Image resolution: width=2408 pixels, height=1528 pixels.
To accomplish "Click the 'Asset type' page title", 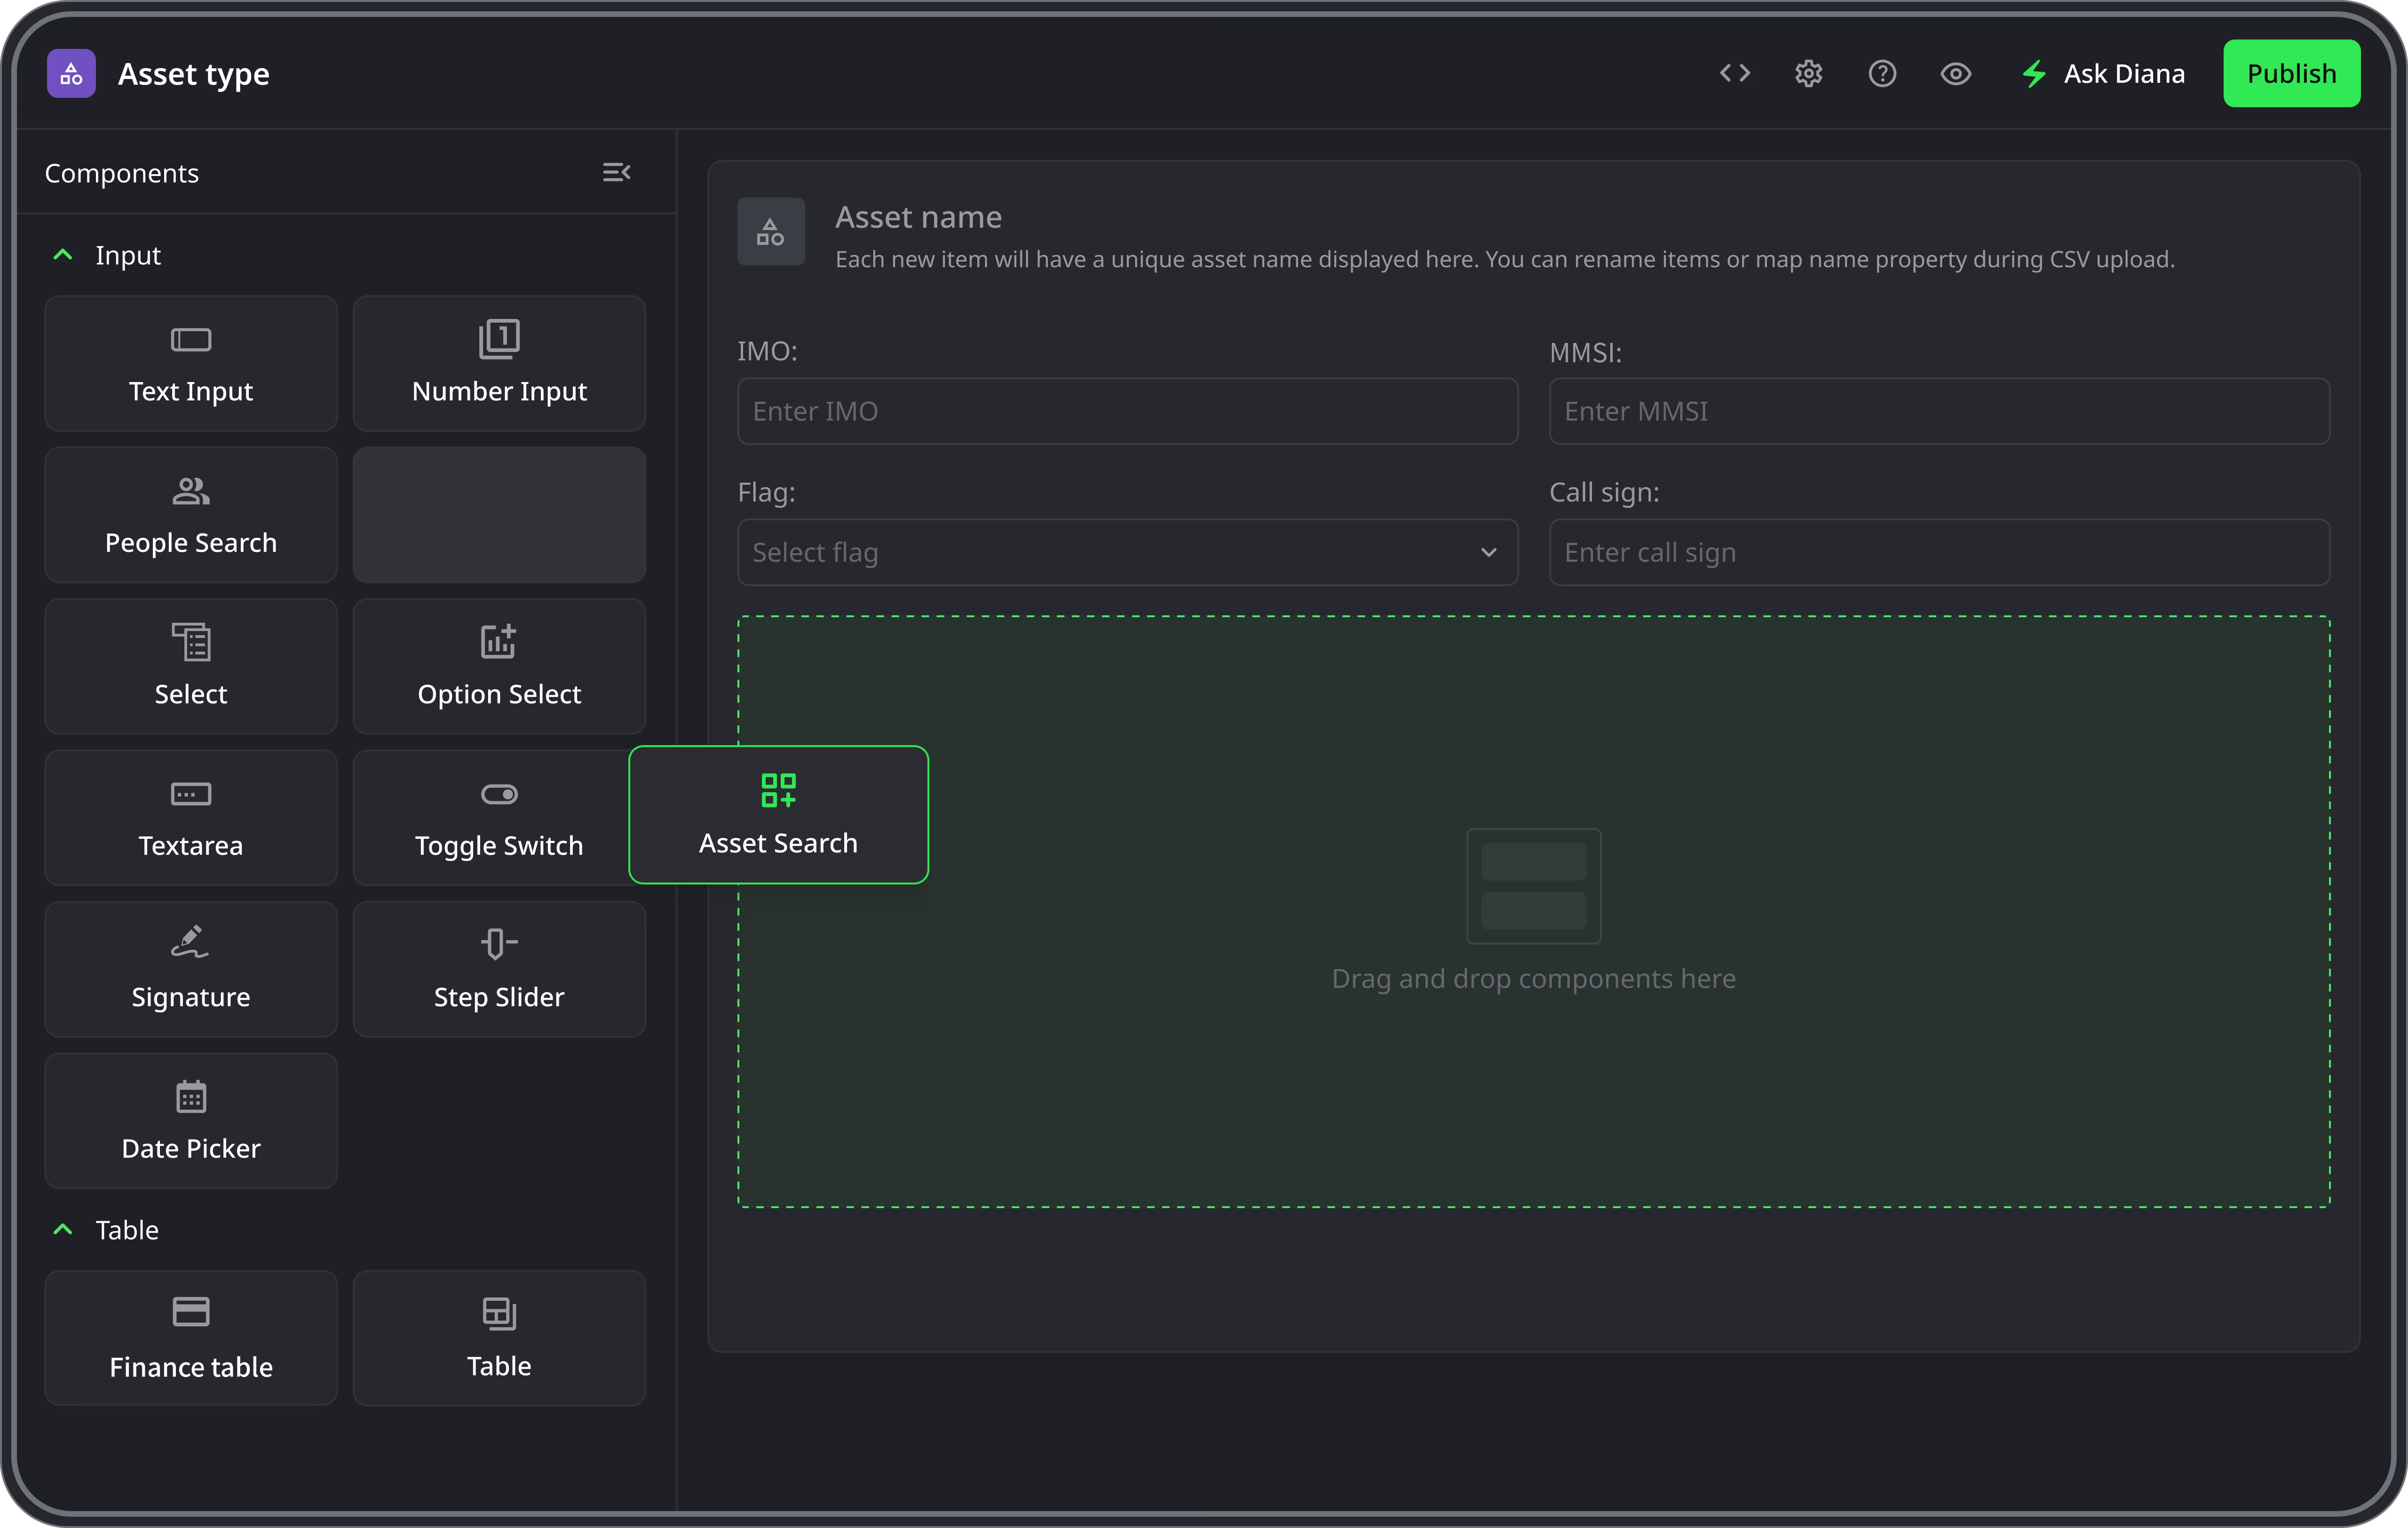I will [194, 74].
